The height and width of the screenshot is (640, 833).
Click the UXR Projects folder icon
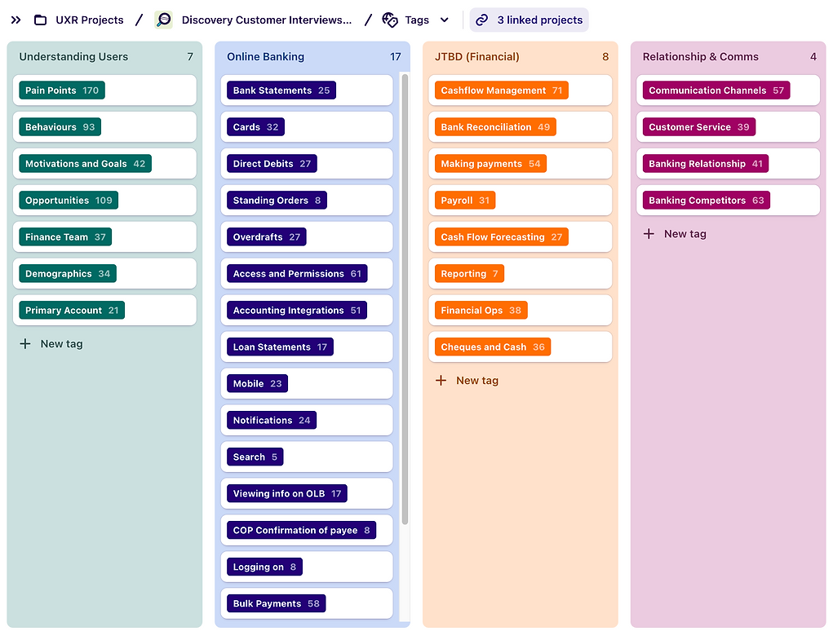pos(40,20)
